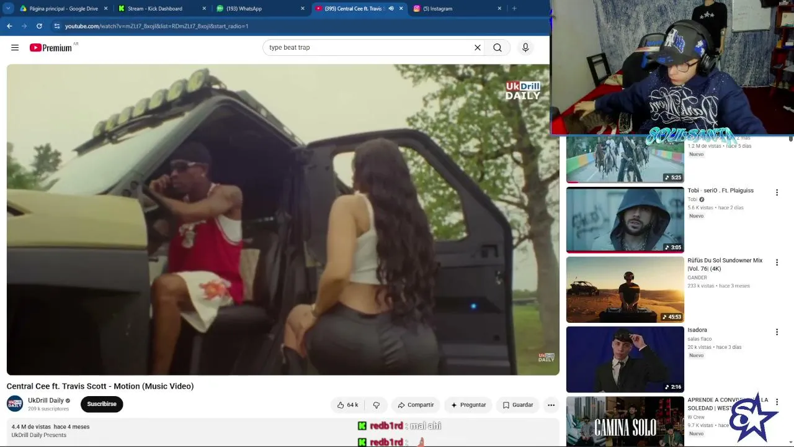Open Isadora video title
This screenshot has width=794, height=447.
point(697,330)
